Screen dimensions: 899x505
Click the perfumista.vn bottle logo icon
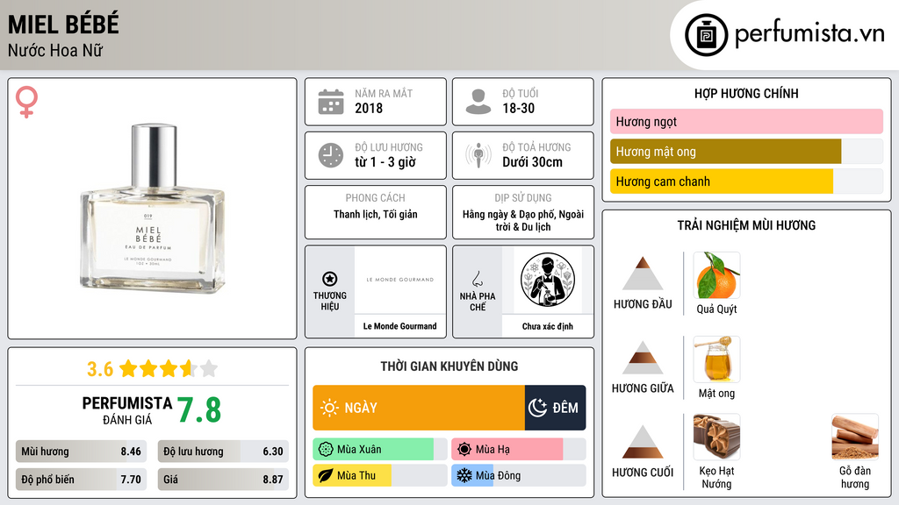706,35
